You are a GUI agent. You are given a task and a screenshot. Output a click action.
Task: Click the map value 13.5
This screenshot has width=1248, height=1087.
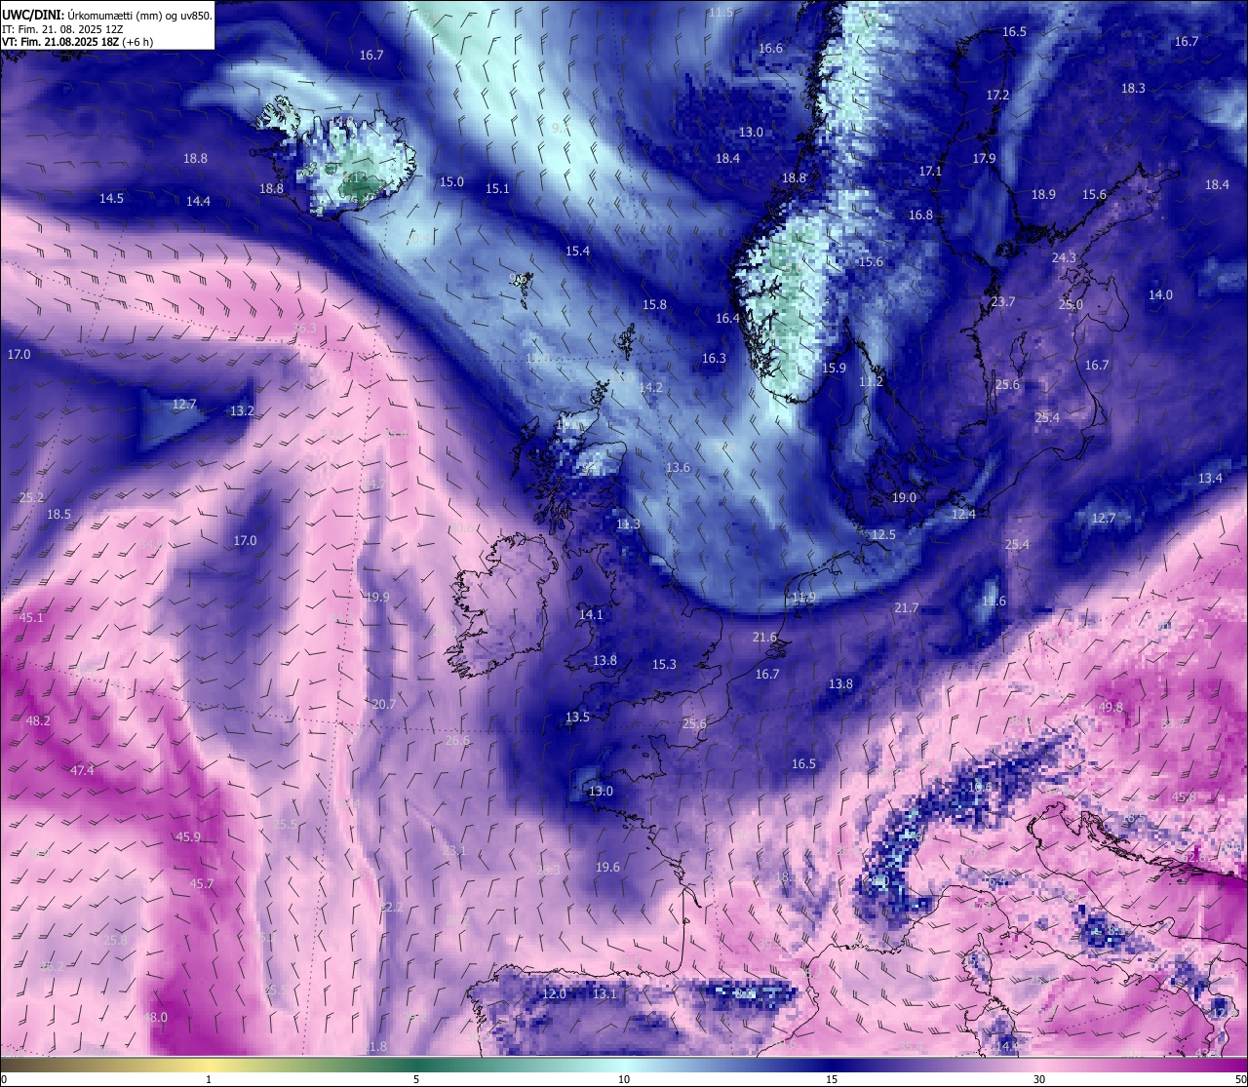coord(577,718)
